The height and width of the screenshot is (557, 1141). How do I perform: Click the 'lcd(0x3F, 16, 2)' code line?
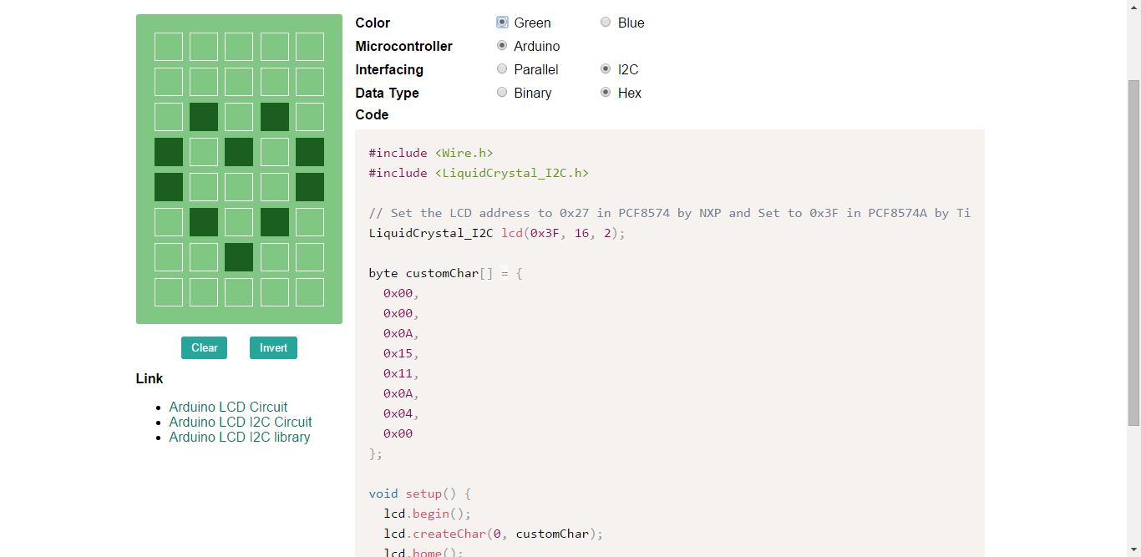click(x=497, y=233)
